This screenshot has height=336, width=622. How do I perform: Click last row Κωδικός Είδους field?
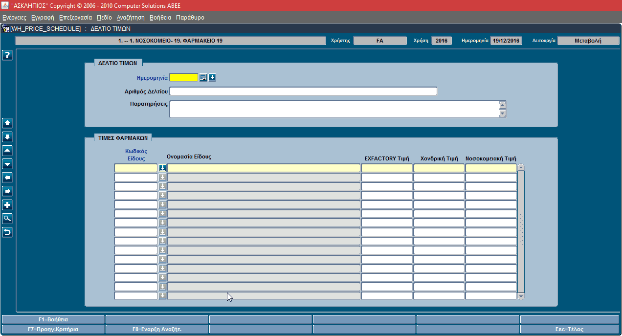click(x=136, y=295)
